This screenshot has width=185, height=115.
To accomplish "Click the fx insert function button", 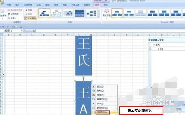I will point(34,31).
